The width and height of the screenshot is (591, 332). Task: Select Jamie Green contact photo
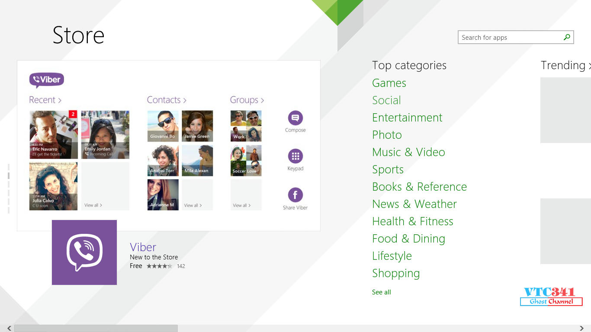click(x=197, y=126)
